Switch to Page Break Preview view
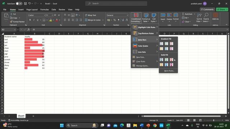Image resolution: width=230 pixels, height=129 pixels. [201, 120]
